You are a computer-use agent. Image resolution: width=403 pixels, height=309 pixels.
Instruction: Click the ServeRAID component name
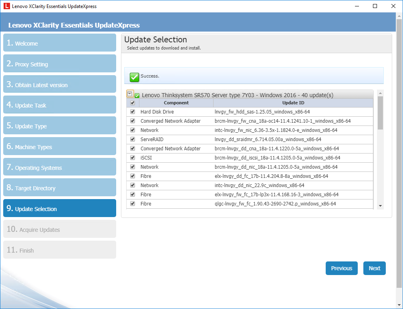(152, 140)
